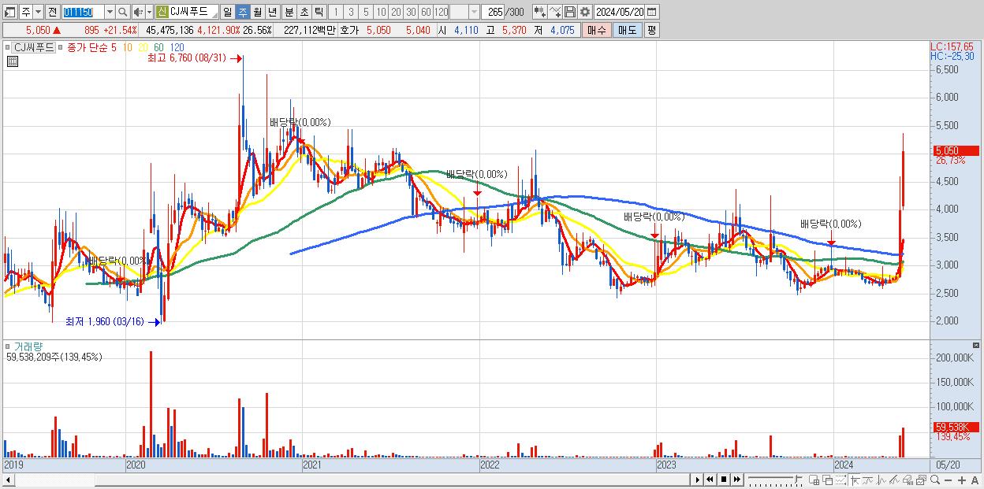
Task: Stop the chart replay
Action: 723,480
